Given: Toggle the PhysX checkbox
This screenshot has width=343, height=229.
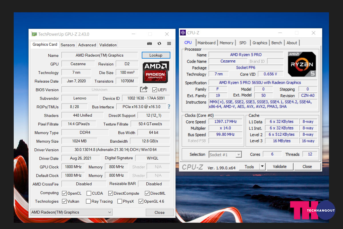Looking at the screenshot, I should point(120,201).
